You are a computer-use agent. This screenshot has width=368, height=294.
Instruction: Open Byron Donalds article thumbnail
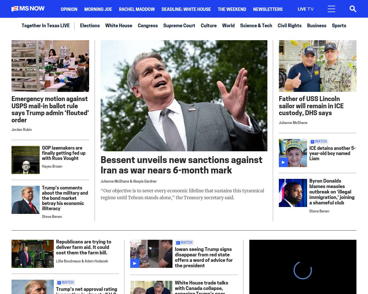point(293,193)
